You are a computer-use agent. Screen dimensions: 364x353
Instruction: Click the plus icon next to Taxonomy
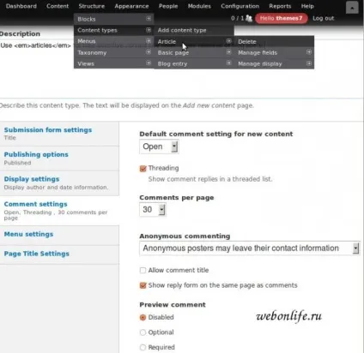click(x=149, y=52)
